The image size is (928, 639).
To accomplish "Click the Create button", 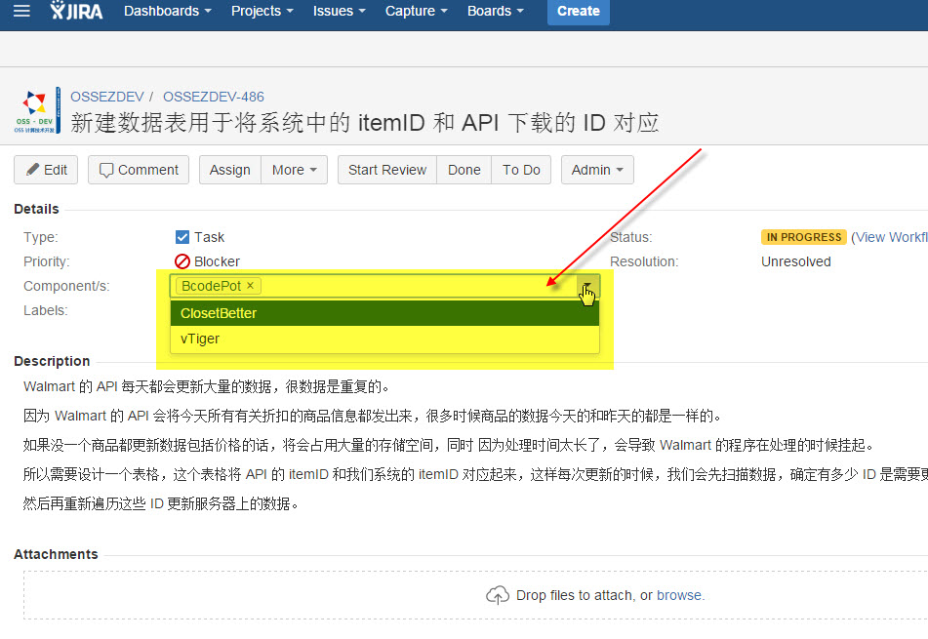I will [x=579, y=11].
